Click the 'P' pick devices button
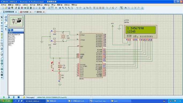Screen dimensions: 183x103 (9, 30)
